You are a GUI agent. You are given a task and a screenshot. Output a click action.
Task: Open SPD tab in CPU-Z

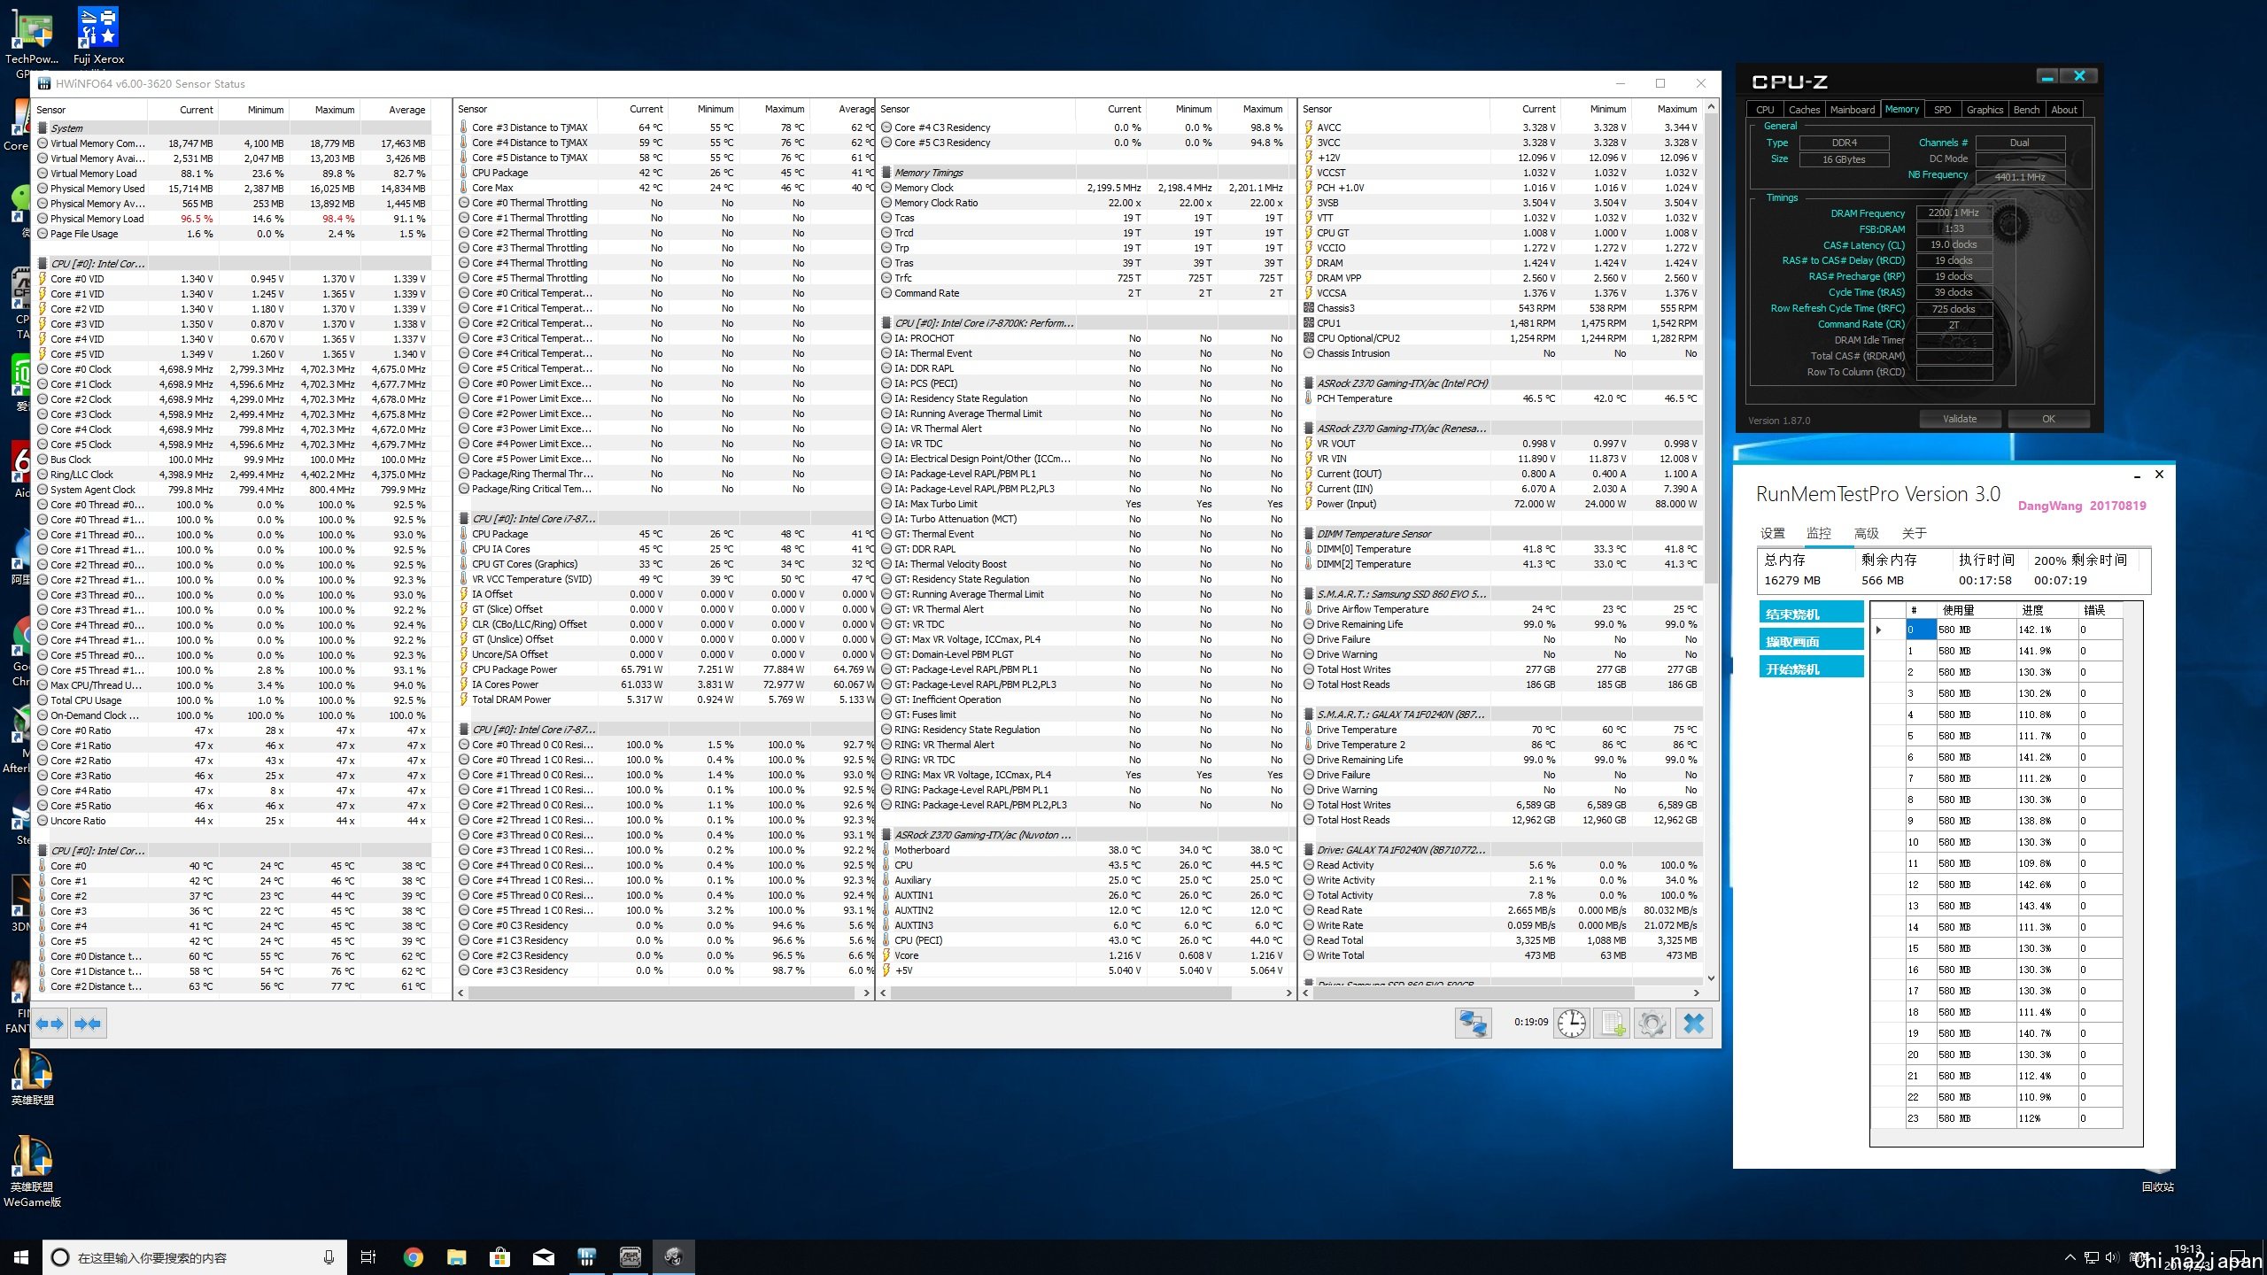(1942, 110)
